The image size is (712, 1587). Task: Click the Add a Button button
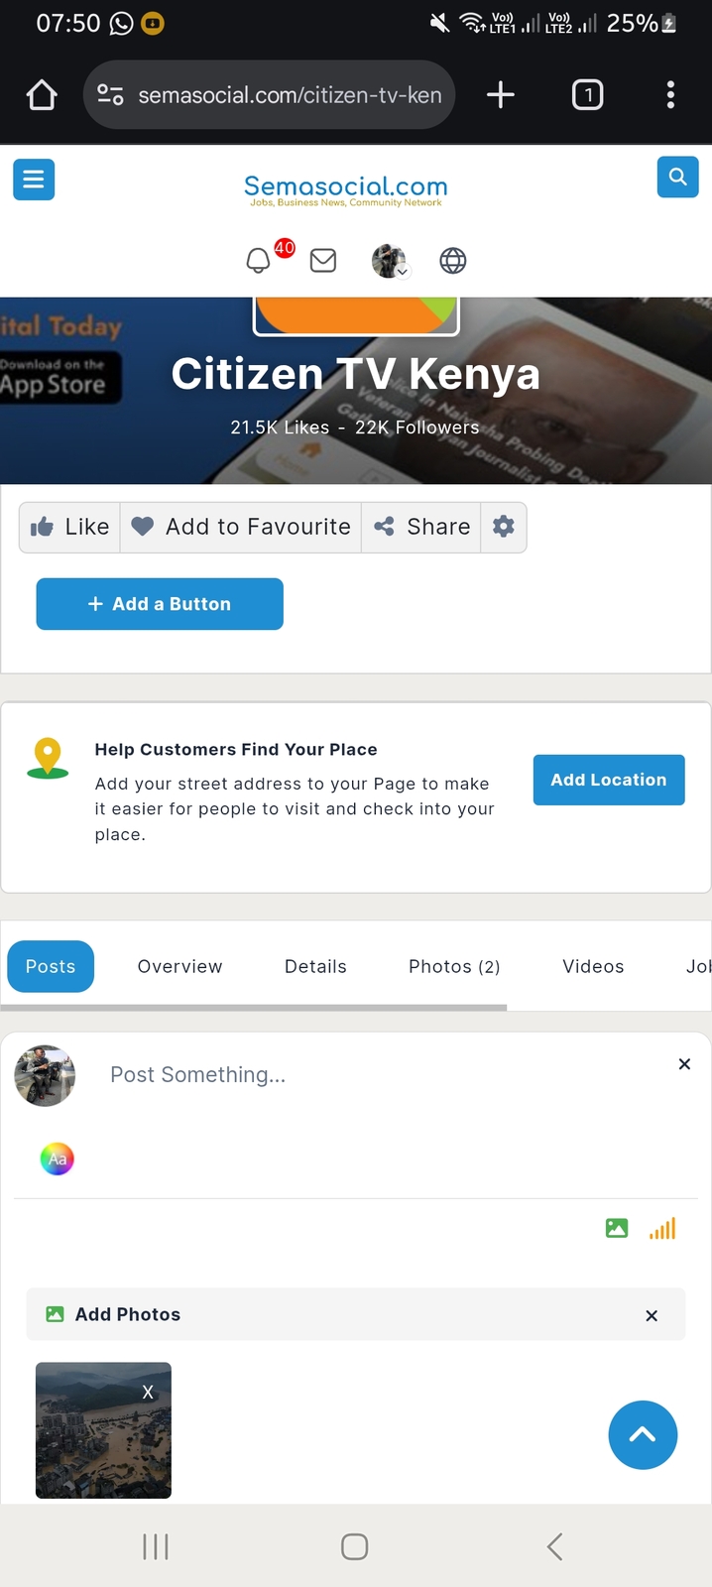tap(160, 604)
